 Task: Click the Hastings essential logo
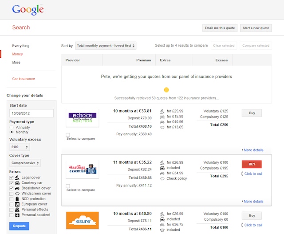point(83,169)
